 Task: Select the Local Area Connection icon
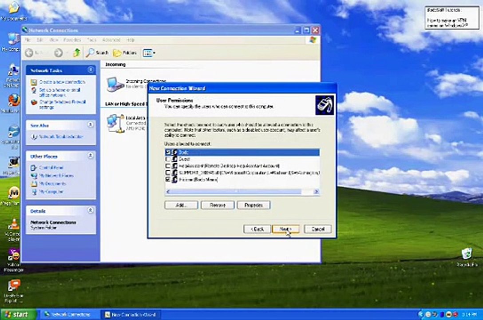[115, 123]
